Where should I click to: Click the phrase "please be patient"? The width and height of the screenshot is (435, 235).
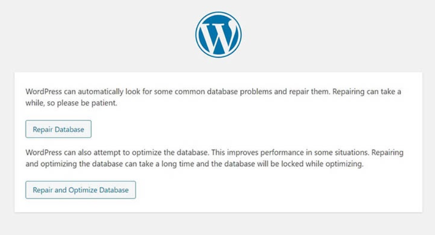tap(88, 103)
